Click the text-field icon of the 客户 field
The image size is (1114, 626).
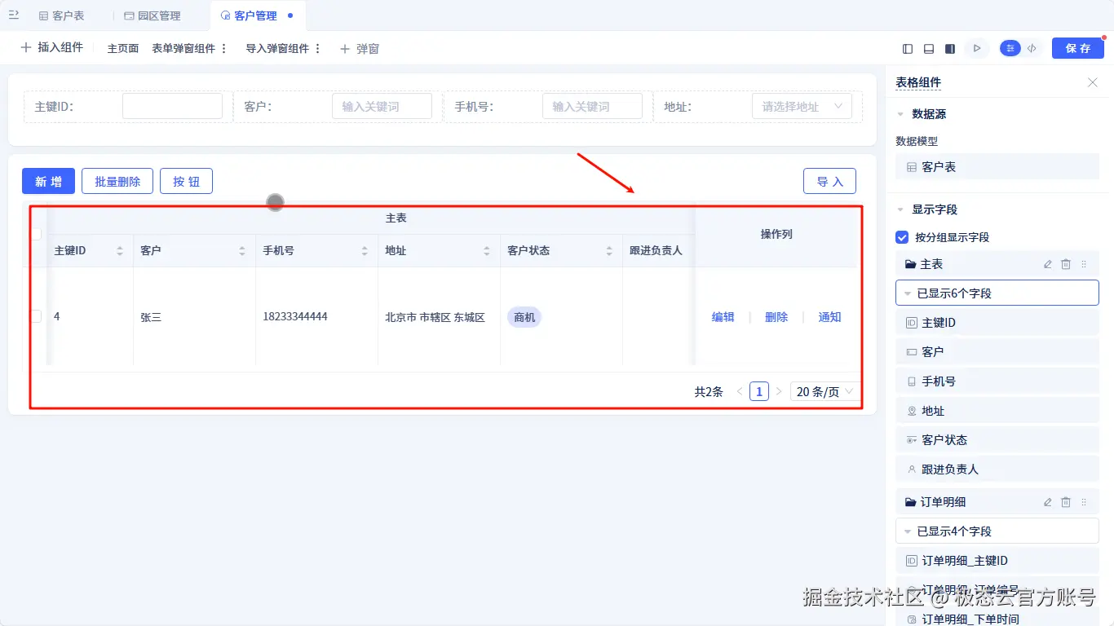click(x=912, y=352)
